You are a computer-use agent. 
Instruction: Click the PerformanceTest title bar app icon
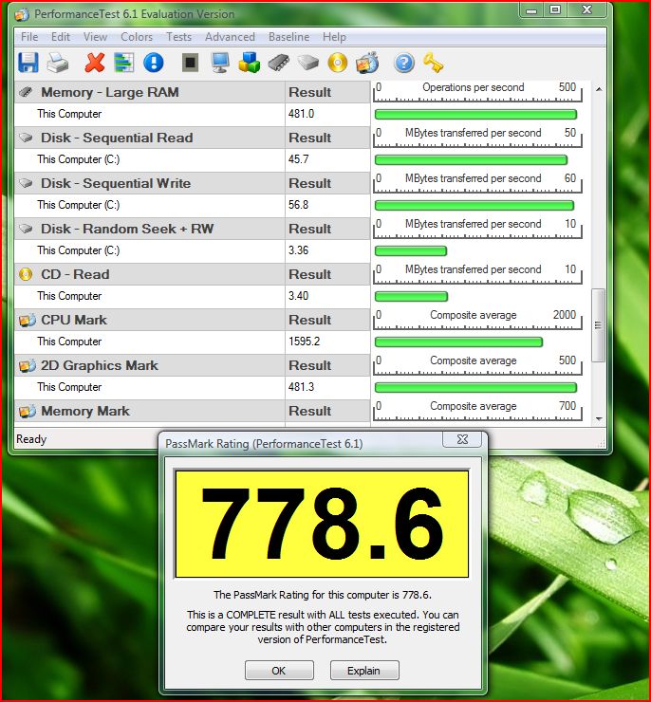click(22, 15)
